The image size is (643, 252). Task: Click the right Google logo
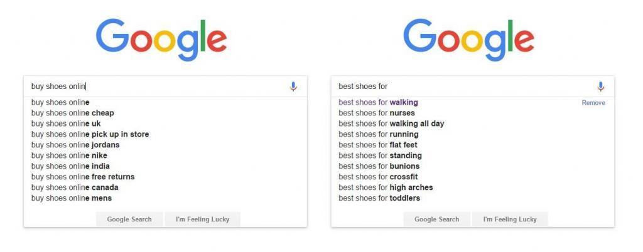(x=468, y=39)
